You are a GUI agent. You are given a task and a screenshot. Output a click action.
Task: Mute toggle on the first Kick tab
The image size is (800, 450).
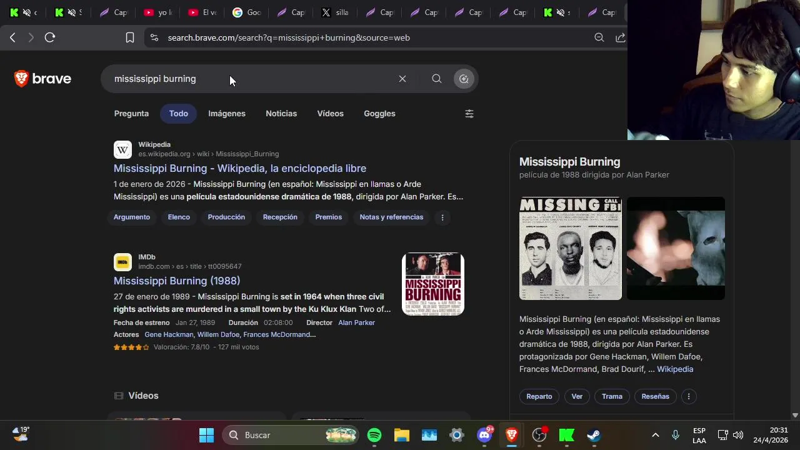point(27,12)
